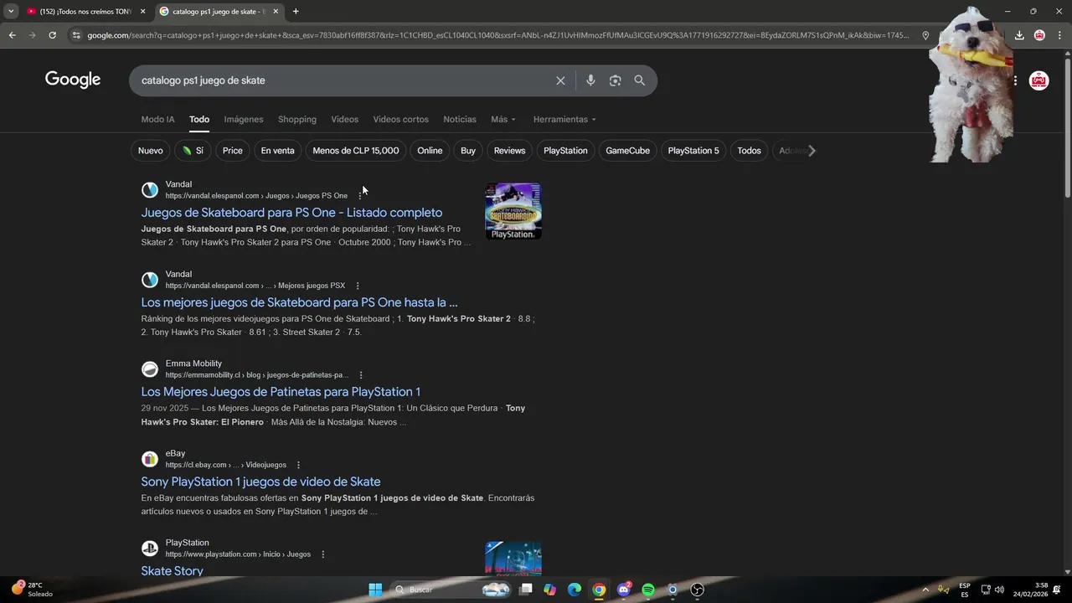Apply the En venta filter chip

(x=277, y=151)
